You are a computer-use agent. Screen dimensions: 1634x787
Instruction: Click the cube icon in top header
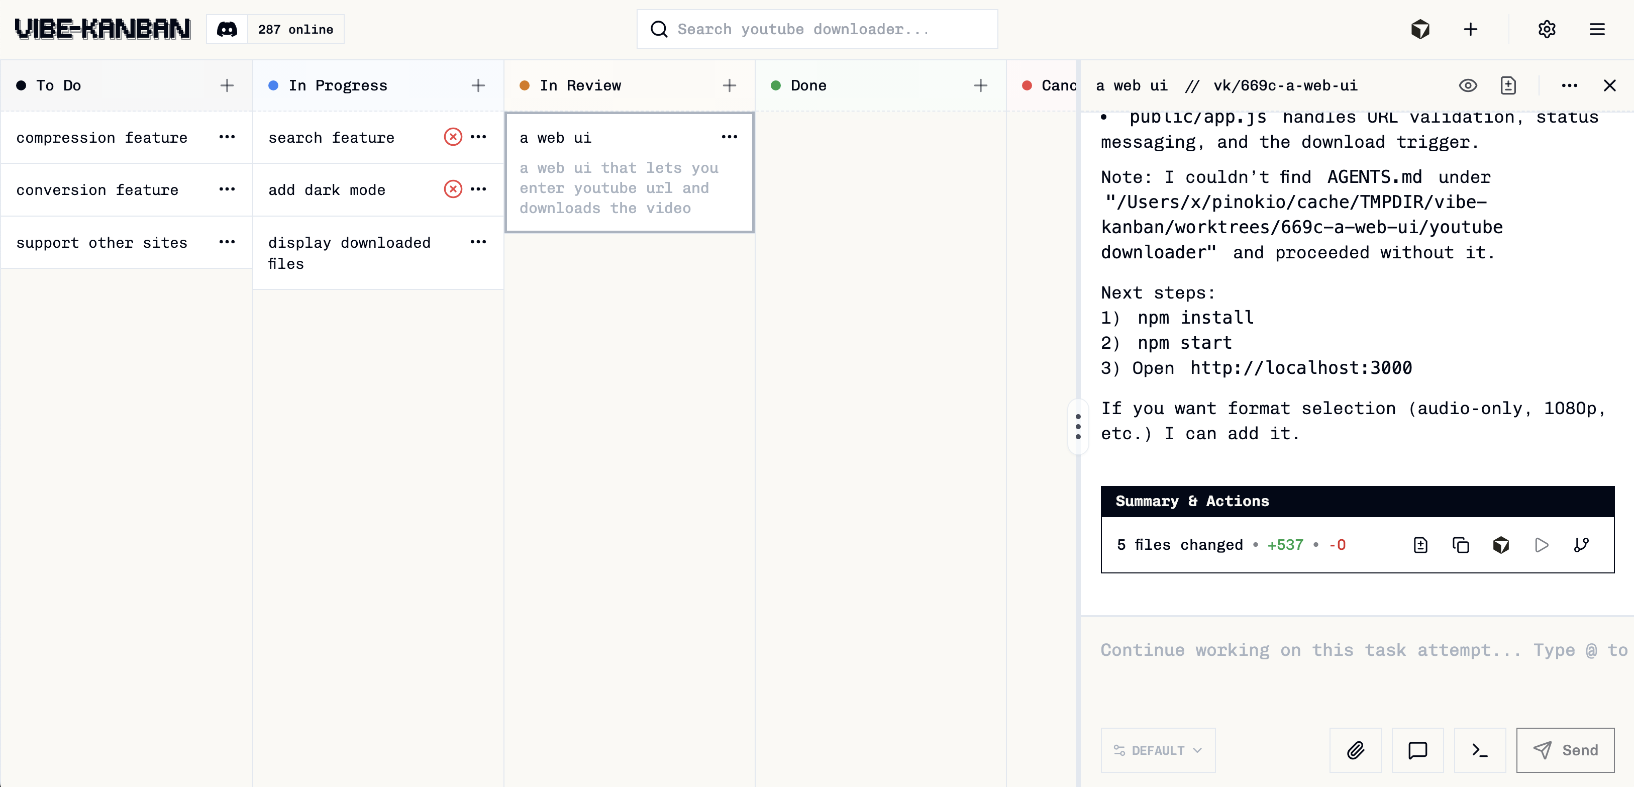click(x=1420, y=29)
